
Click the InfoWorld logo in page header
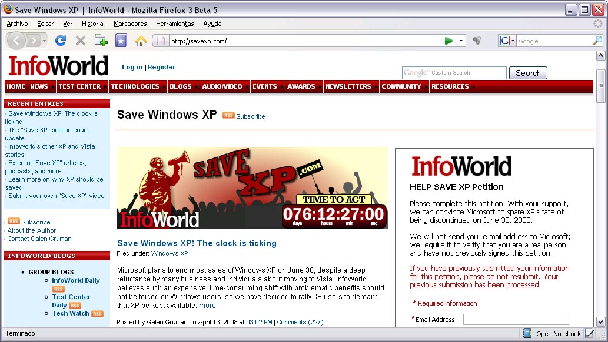point(58,66)
